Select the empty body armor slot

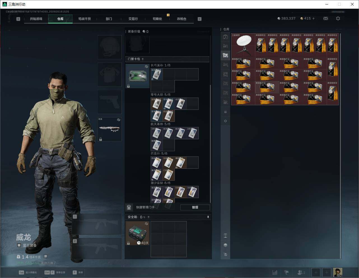(109, 74)
